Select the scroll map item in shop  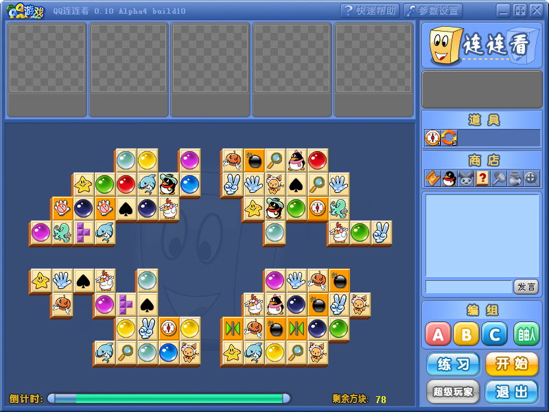432,179
